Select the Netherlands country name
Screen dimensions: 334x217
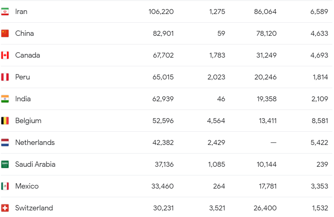35,142
